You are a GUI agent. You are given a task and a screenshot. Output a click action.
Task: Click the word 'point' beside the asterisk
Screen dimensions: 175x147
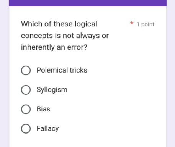[148, 24]
